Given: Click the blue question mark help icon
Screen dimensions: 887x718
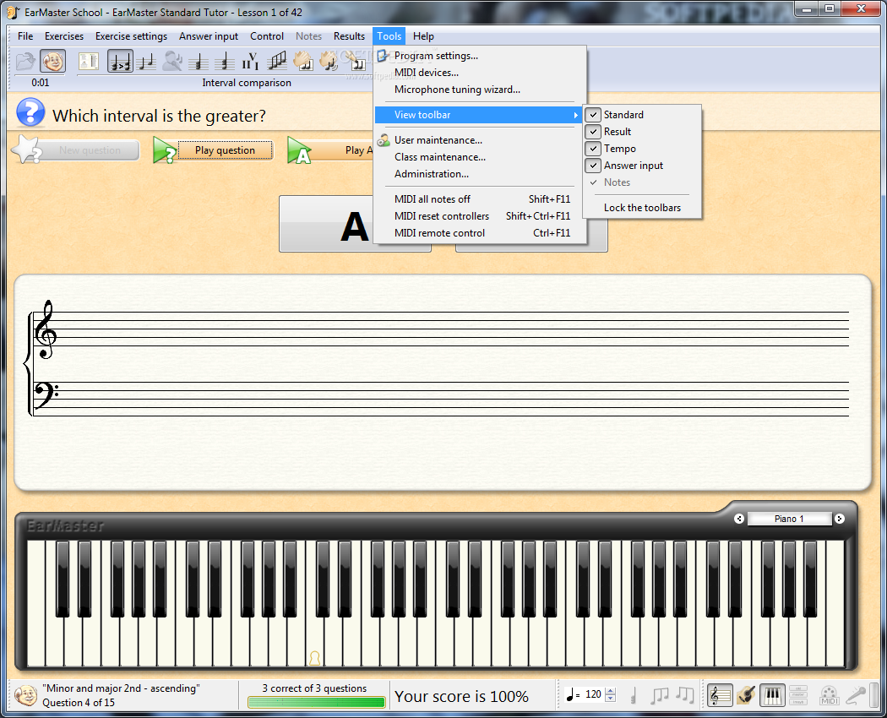Looking at the screenshot, I should [30, 112].
